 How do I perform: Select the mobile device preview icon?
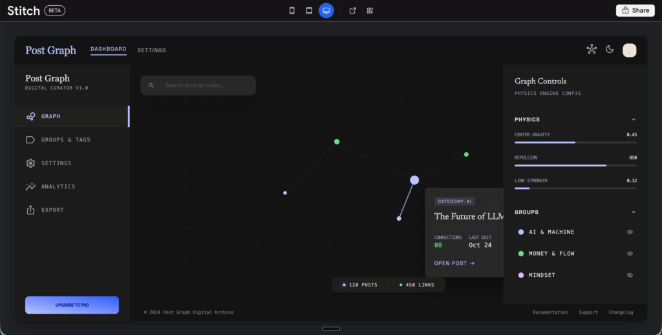click(292, 10)
